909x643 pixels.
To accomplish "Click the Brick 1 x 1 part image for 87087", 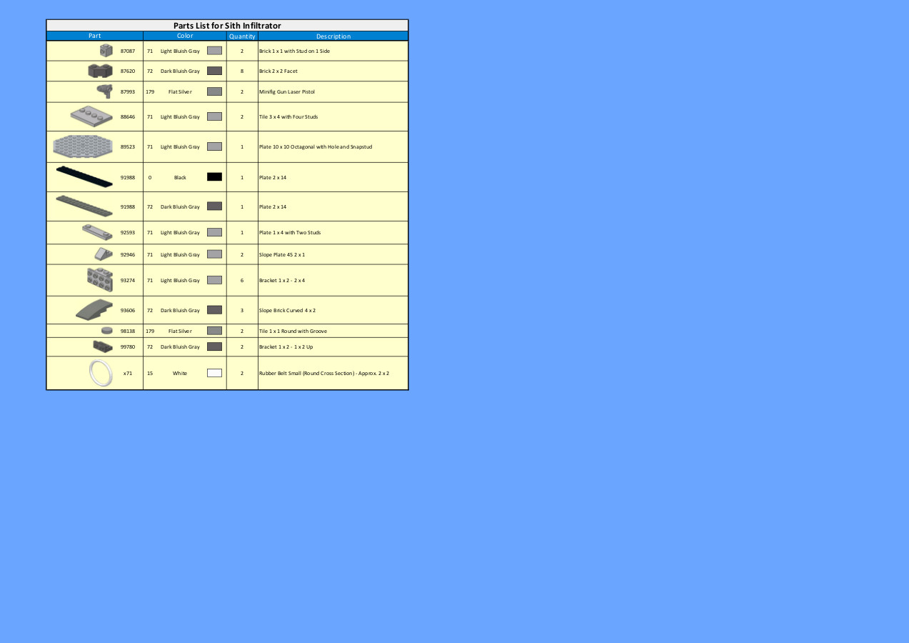I will click(106, 51).
